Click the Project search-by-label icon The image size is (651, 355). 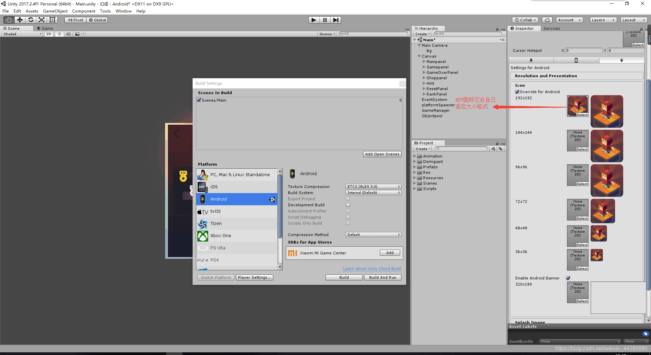500,149
